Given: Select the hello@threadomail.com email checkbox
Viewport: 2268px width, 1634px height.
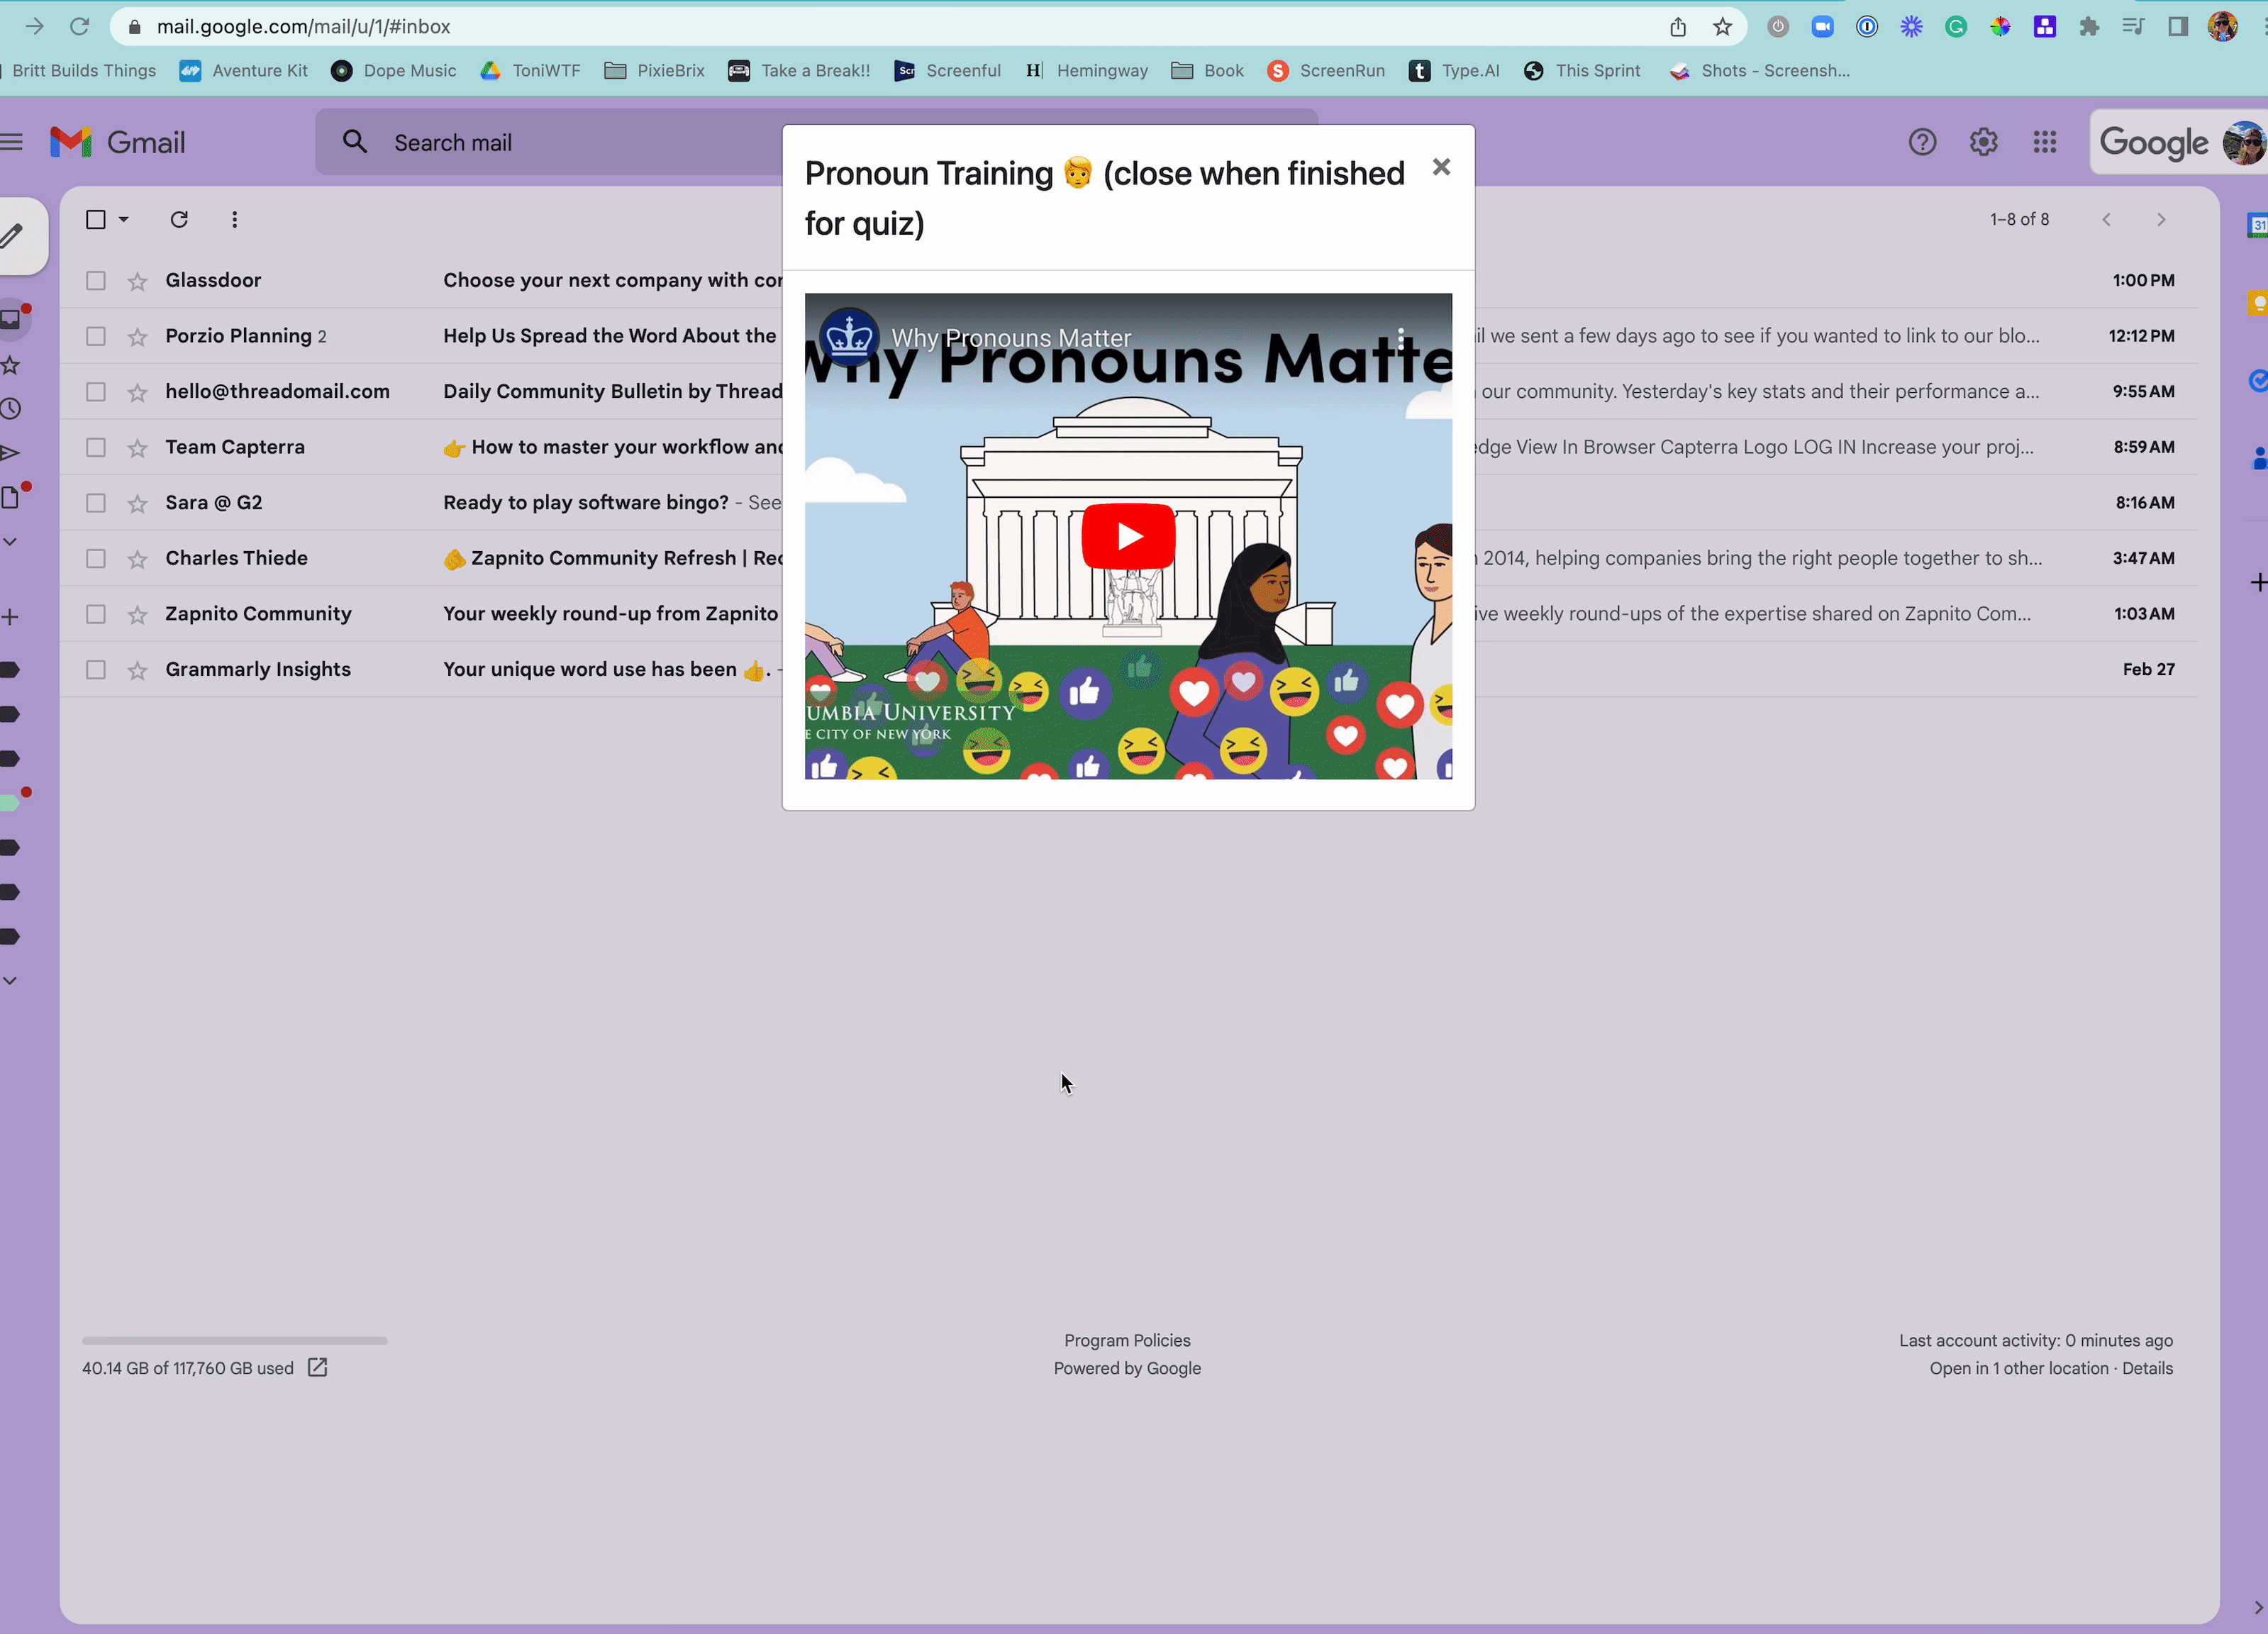Looking at the screenshot, I should (x=96, y=392).
